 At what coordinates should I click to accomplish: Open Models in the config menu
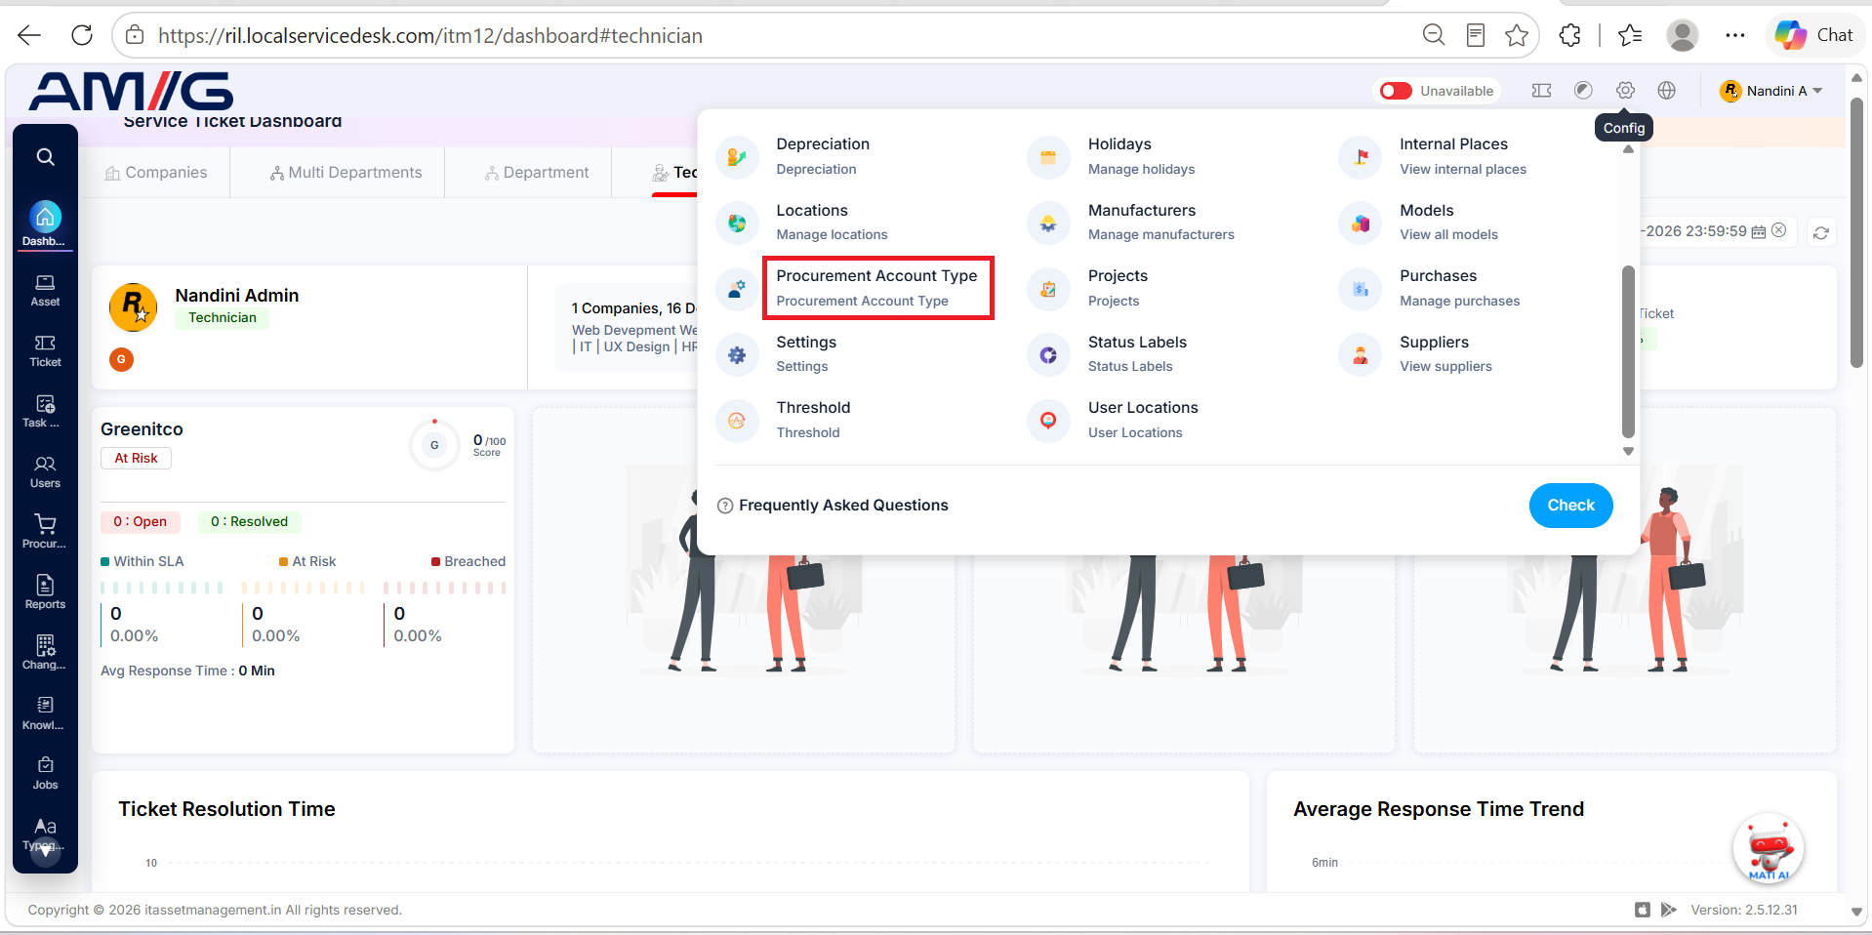coord(1448,222)
